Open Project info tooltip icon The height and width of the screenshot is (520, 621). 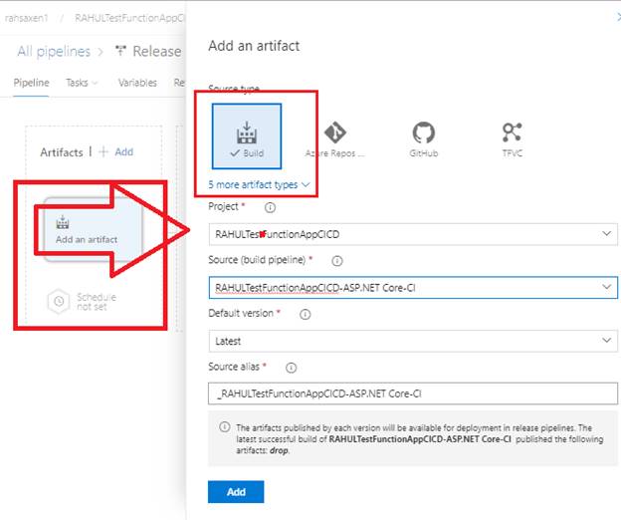click(270, 207)
